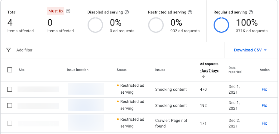The height and width of the screenshot is (134, 279).
Task: Select the Total items affected tab
Action: point(20,22)
